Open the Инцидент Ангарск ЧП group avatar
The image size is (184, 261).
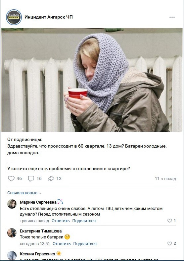[x=14, y=17]
